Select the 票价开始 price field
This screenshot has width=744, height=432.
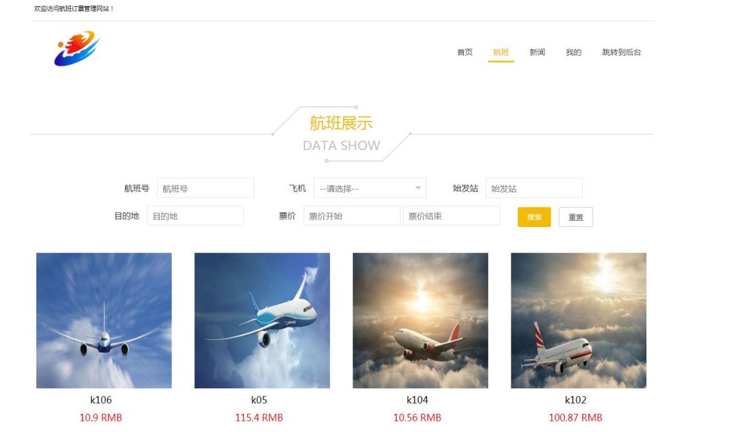351,216
